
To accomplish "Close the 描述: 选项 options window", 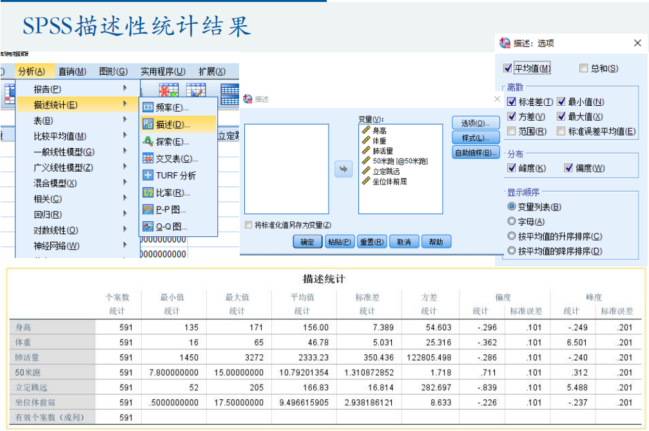I will [637, 43].
